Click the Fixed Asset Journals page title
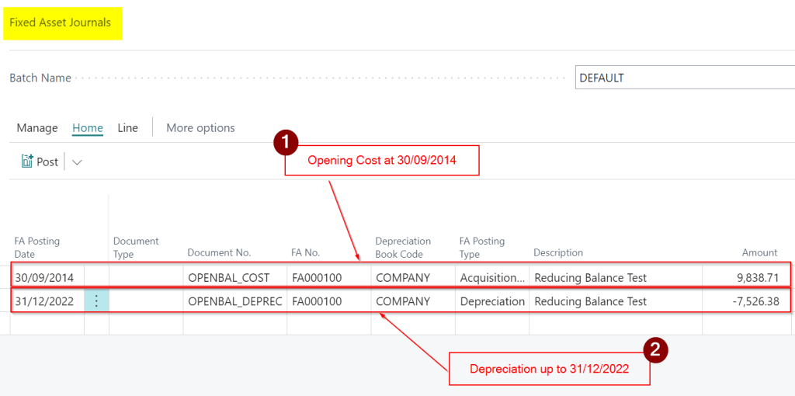This screenshot has width=795, height=396. tap(61, 23)
